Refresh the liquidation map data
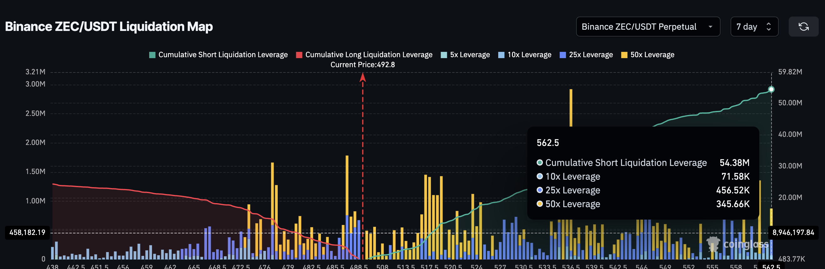The width and height of the screenshot is (825, 269). click(x=803, y=27)
